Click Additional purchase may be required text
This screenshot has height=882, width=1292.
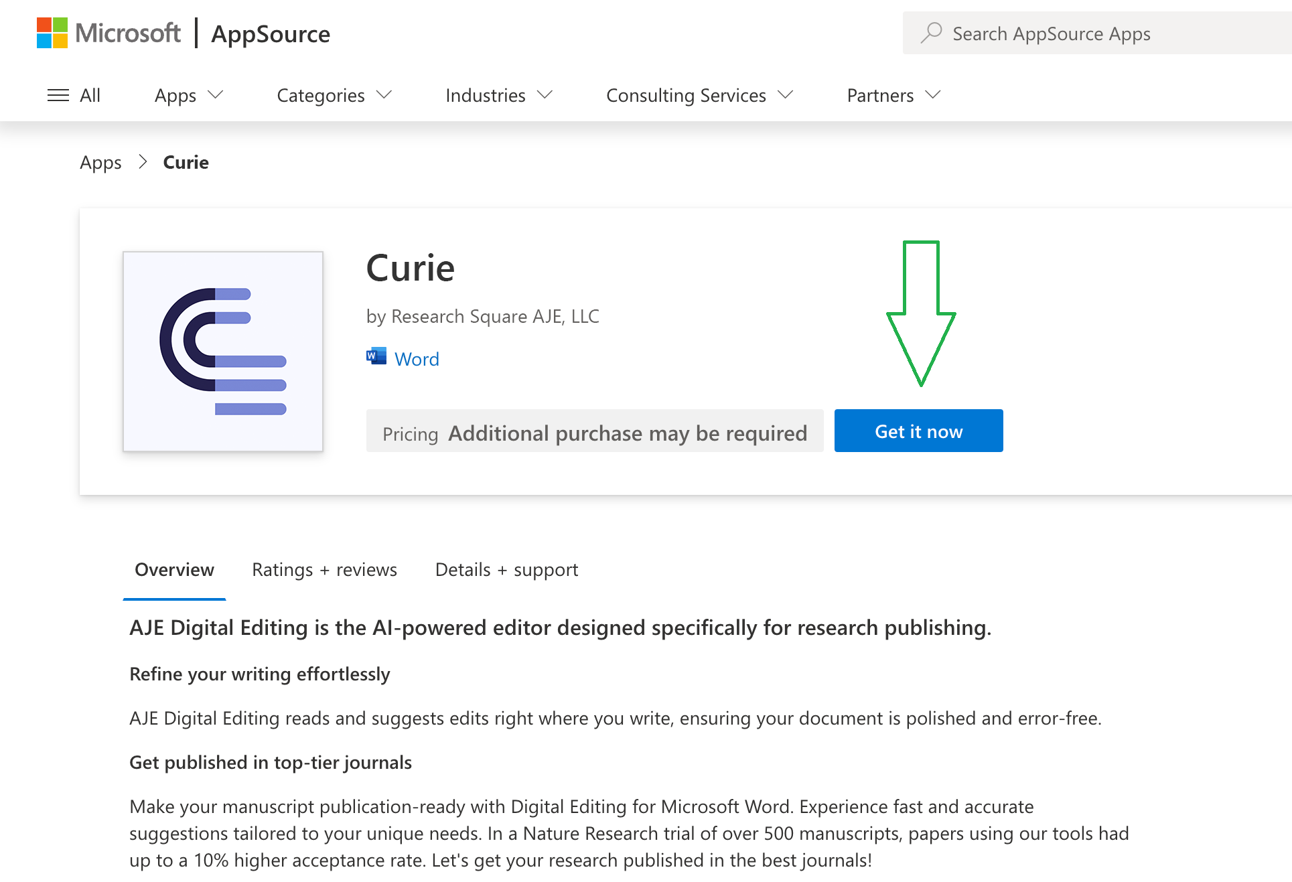coord(628,433)
